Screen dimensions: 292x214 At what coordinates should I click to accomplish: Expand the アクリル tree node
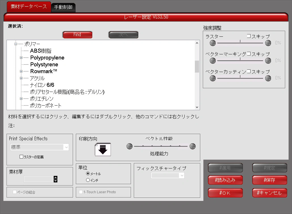click(x=21, y=78)
